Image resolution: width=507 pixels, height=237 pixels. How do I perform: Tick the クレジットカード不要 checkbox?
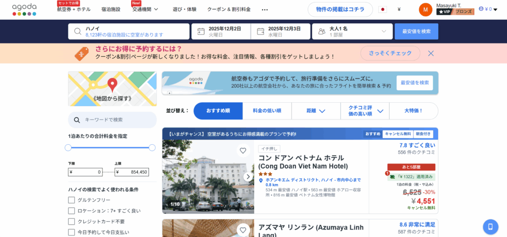pos(72,222)
